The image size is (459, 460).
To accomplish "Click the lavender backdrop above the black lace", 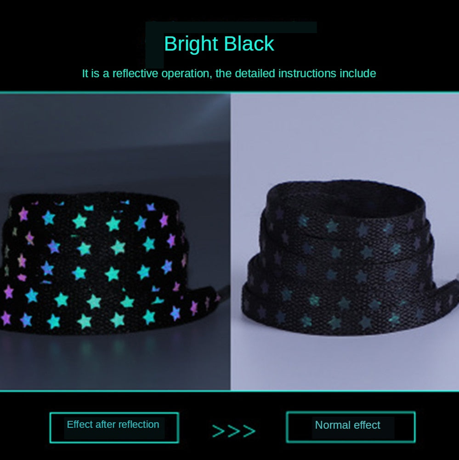I will point(345,135).
